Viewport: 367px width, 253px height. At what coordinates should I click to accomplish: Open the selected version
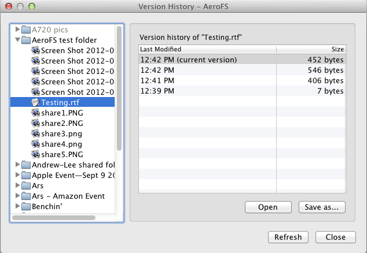[268, 207]
